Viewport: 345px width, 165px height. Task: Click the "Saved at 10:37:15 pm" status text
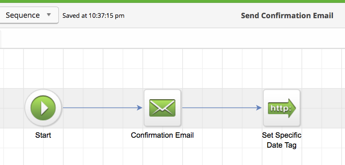[x=94, y=16]
